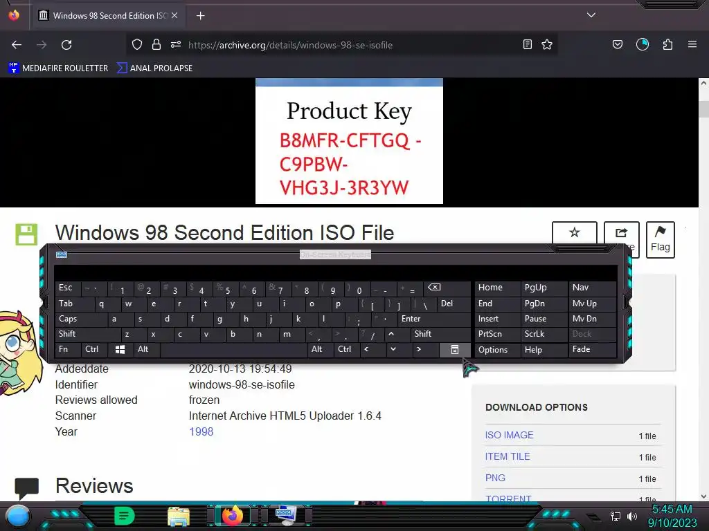Click the site security padlock icon
The width and height of the screenshot is (709, 531).
pos(156,44)
